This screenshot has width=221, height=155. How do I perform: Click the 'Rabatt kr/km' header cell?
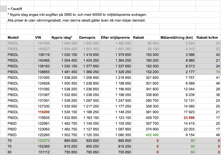point(208,37)
